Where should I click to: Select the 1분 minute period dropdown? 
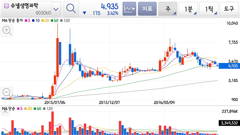[188, 9]
